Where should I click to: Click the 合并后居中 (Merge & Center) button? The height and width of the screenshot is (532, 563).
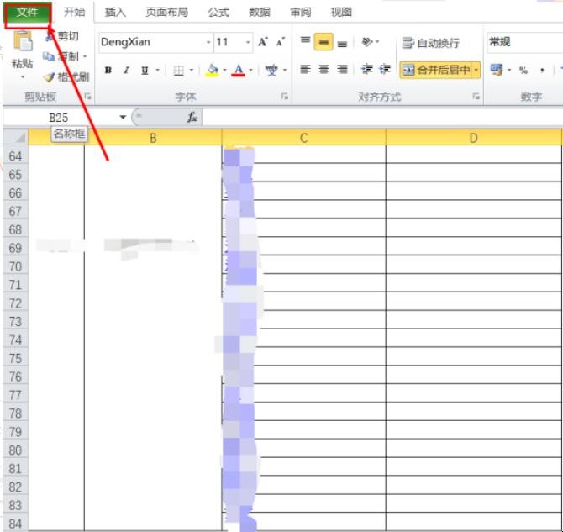click(435, 70)
